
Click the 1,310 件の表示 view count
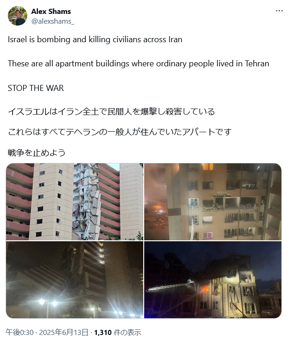[x=117, y=332]
